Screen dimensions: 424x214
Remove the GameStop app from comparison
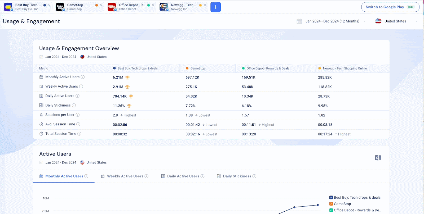[101, 5]
